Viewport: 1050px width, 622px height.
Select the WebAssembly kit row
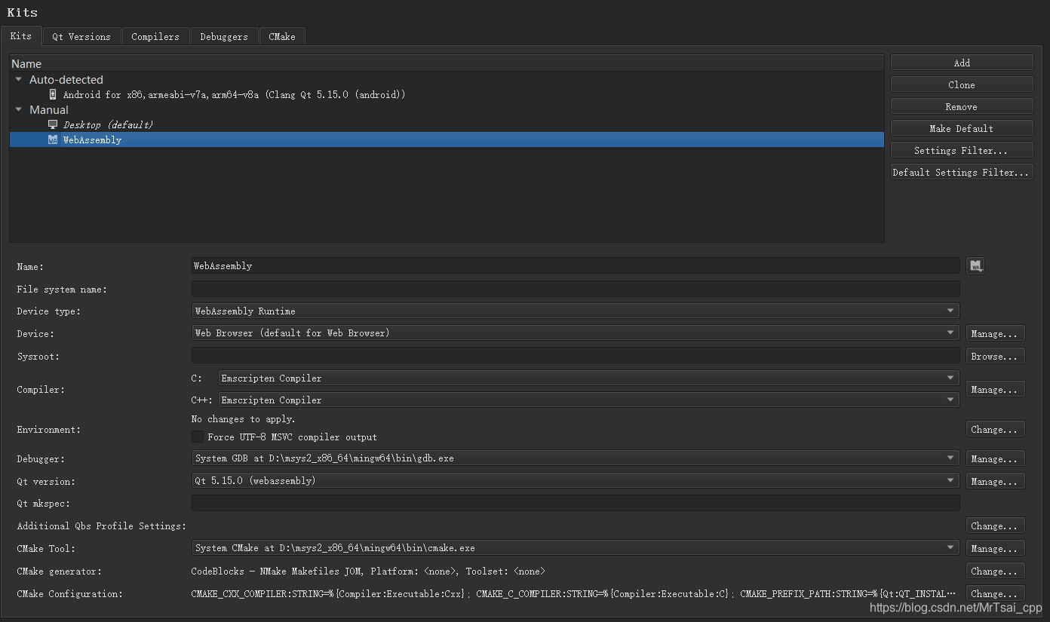pos(447,139)
